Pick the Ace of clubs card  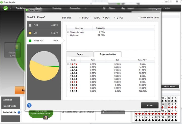(176, 99)
